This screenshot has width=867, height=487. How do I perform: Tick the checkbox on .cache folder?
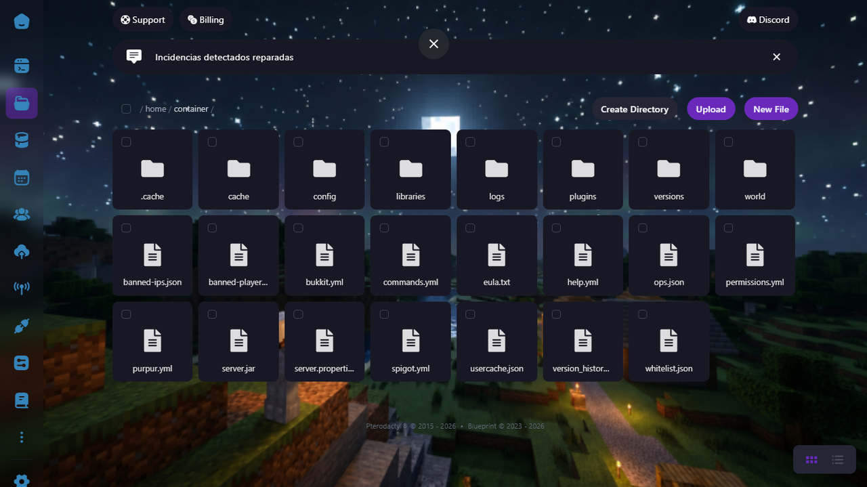(x=126, y=142)
